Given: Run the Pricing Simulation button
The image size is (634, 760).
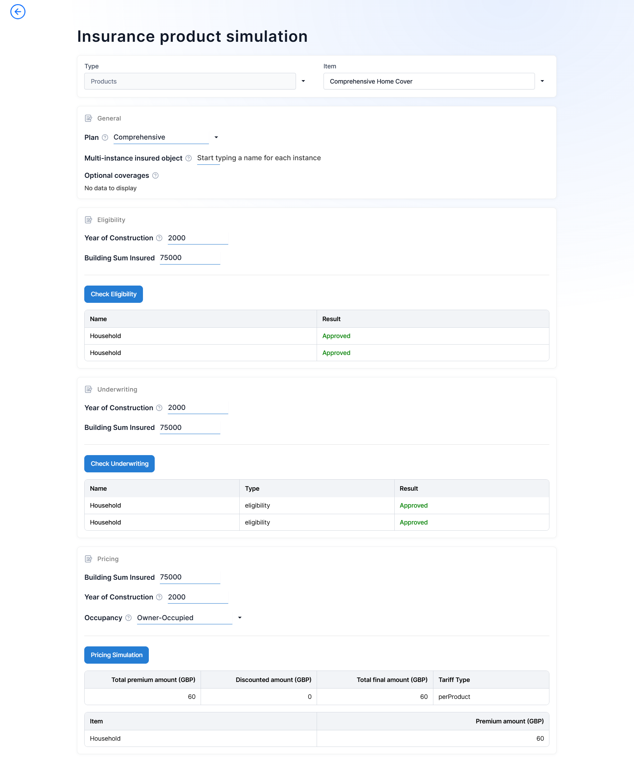Looking at the screenshot, I should point(116,655).
